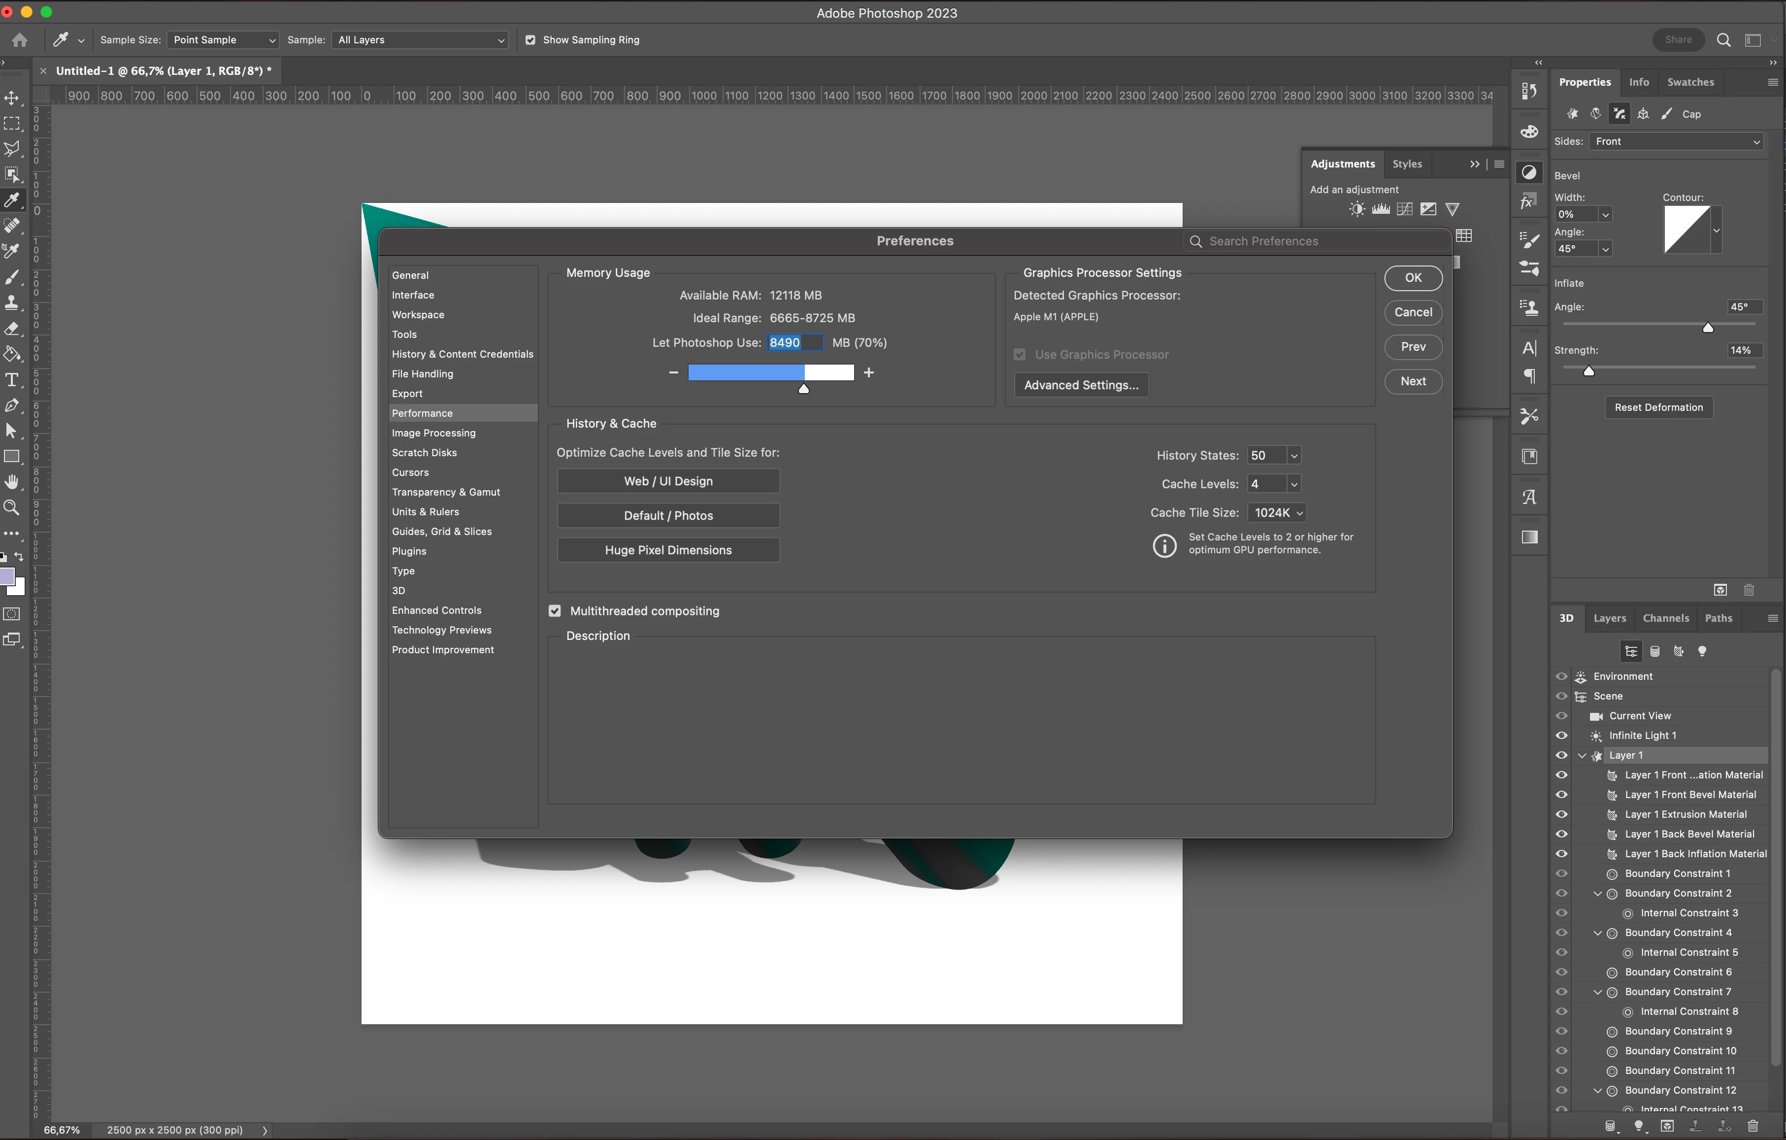This screenshot has width=1786, height=1140.
Task: Open the History States dropdown
Action: (1293, 455)
